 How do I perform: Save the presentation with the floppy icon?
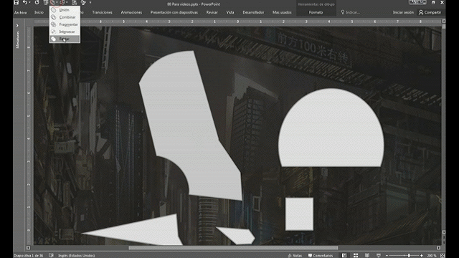coord(16,3)
